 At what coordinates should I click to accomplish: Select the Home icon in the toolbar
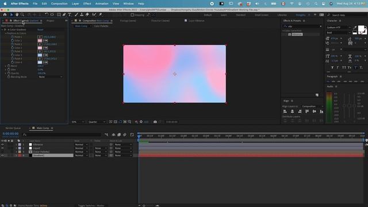pyautogui.click(x=5, y=14)
